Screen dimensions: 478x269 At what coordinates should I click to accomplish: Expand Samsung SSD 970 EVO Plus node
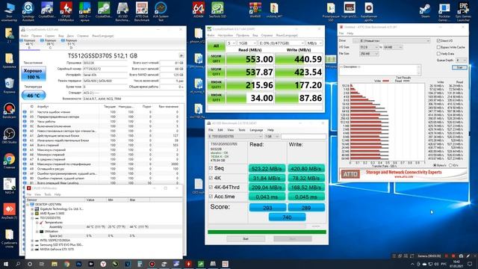point(32,245)
